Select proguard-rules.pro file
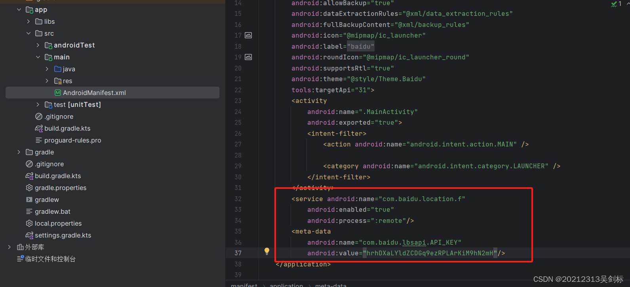The width and height of the screenshot is (630, 287). coord(73,140)
